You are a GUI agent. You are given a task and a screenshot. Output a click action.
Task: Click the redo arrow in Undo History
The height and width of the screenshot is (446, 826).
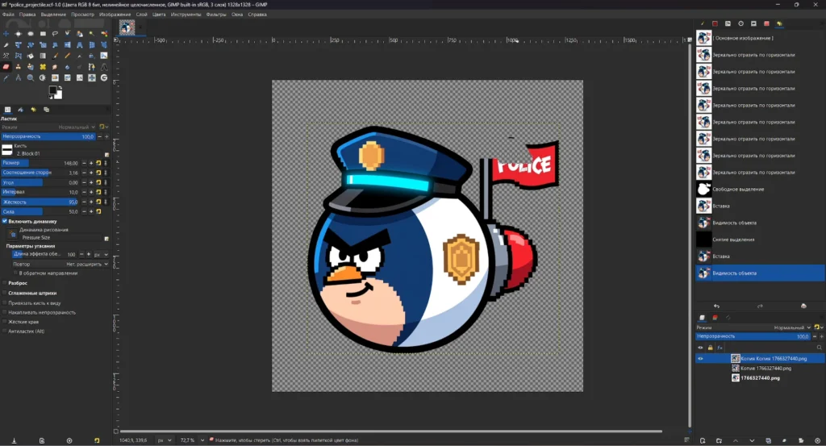click(760, 306)
